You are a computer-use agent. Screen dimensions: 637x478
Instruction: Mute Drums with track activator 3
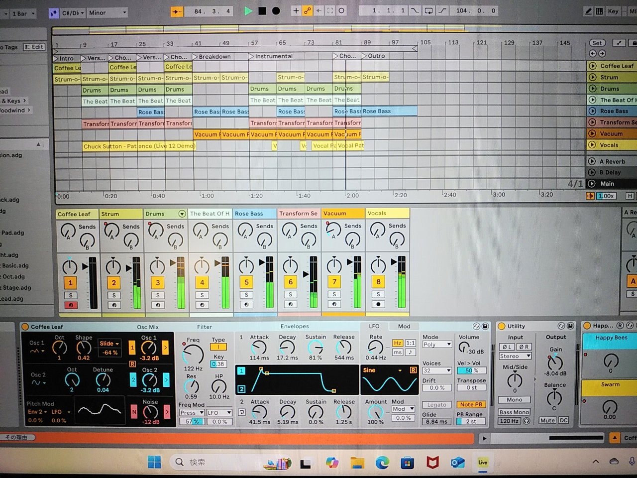pyautogui.click(x=158, y=282)
